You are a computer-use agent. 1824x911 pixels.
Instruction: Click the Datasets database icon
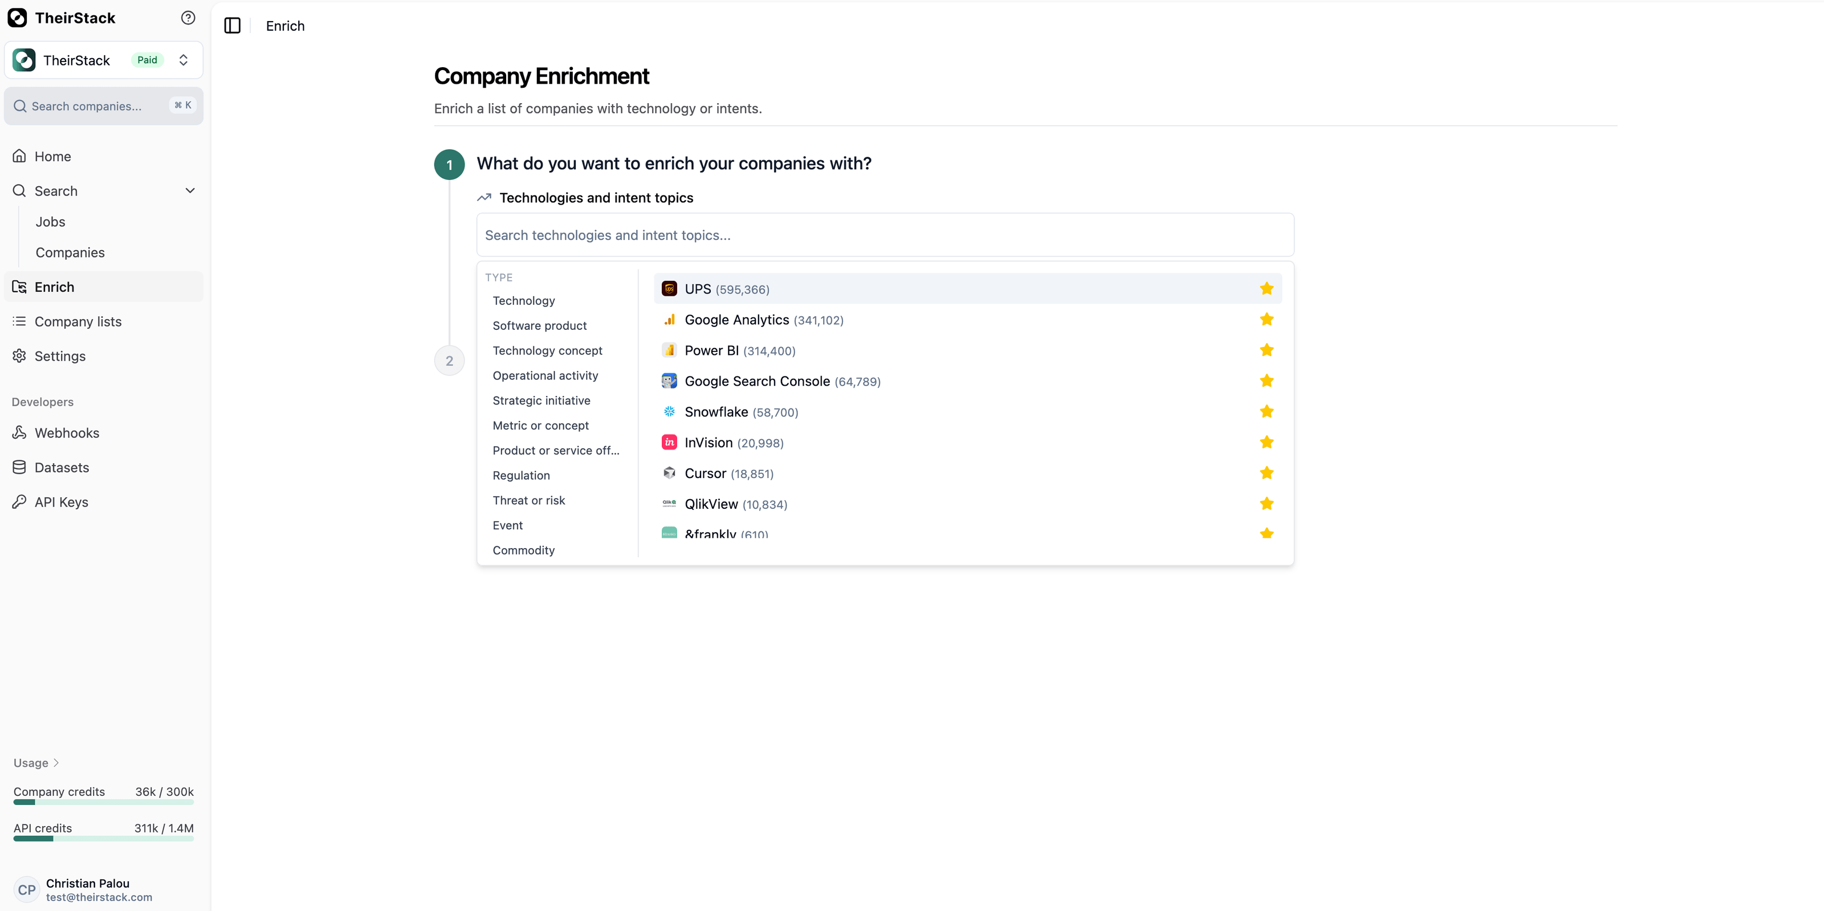pyautogui.click(x=19, y=467)
